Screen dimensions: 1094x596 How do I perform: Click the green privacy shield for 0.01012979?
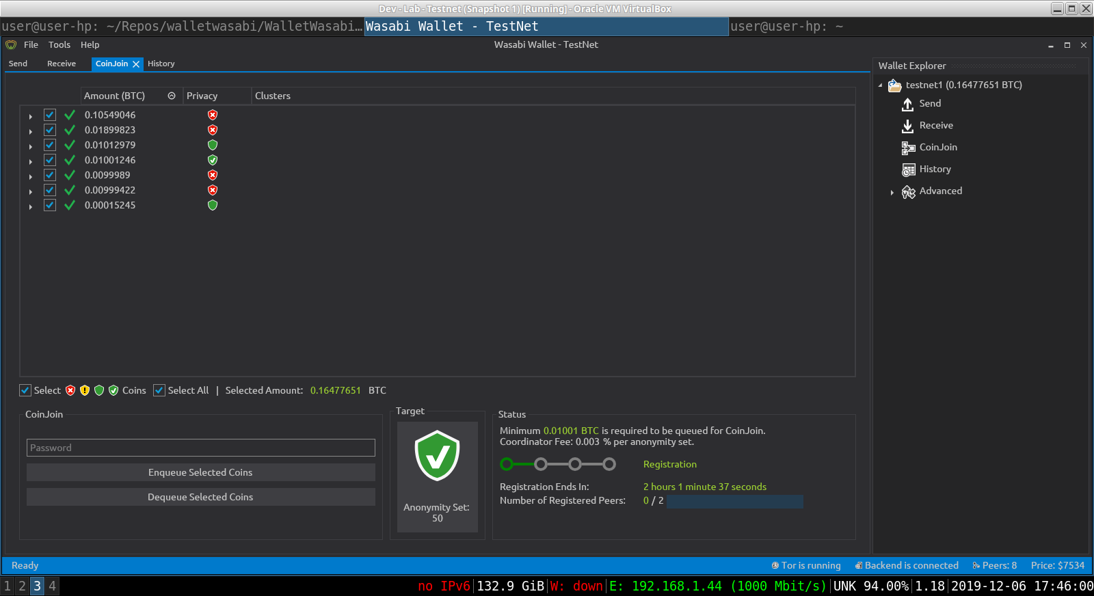coord(213,145)
